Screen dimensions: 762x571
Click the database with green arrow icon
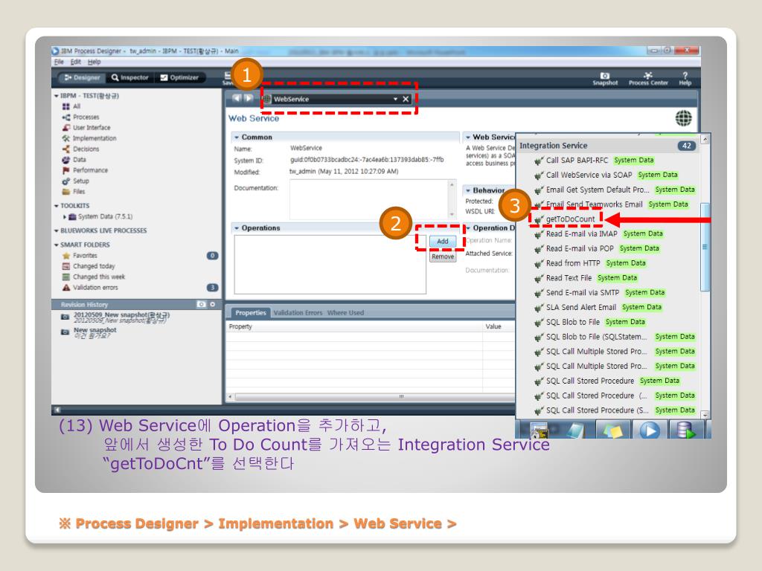click(x=685, y=430)
